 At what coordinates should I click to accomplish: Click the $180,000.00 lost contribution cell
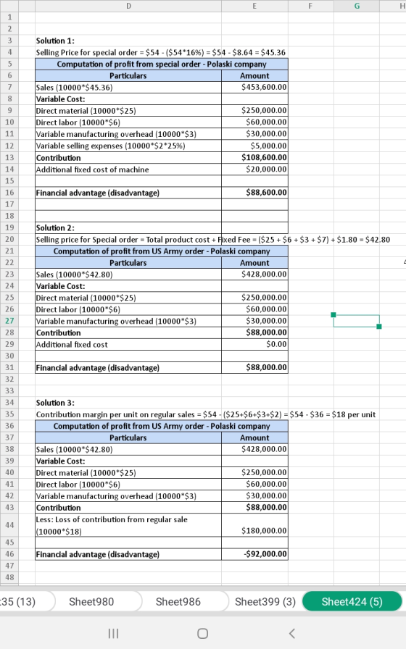(254, 525)
